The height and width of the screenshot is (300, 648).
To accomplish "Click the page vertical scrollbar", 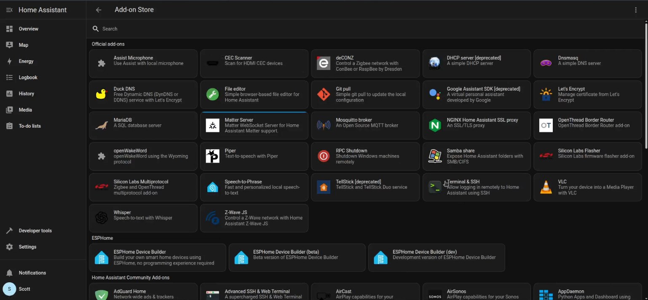I will click(x=646, y=85).
